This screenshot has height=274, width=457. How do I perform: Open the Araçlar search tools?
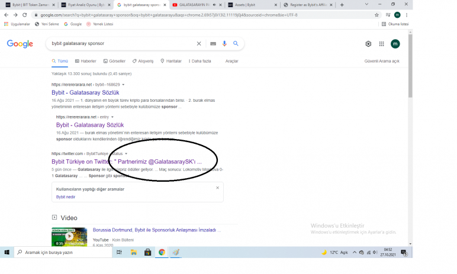point(231,61)
